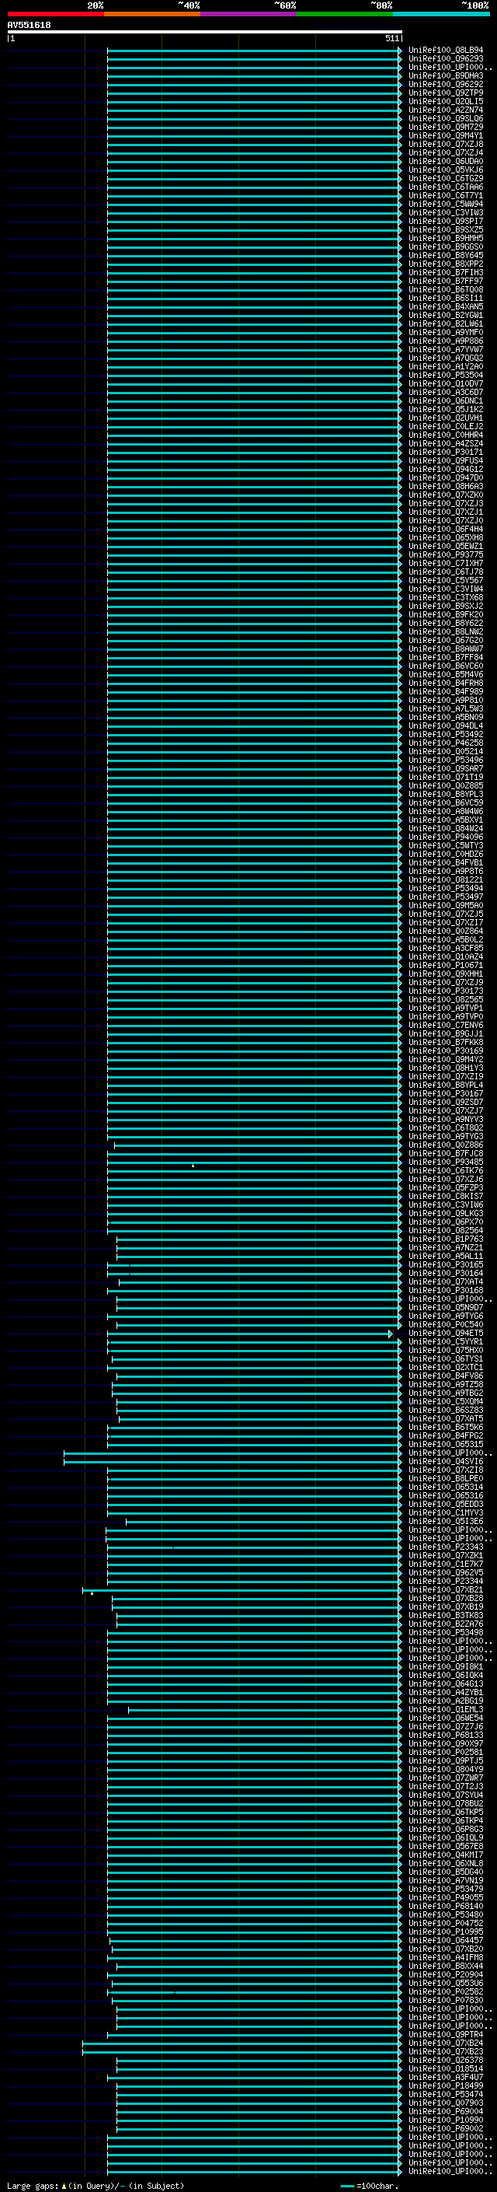This screenshot has height=2192, width=497.
Task: Select the UniRef100_Q9LKG3 label
Action: tap(446, 1214)
